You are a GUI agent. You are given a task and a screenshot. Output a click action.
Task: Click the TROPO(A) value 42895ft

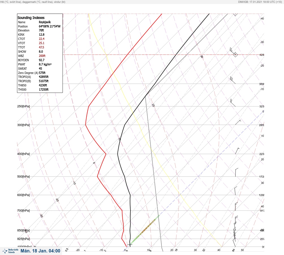[44, 77]
